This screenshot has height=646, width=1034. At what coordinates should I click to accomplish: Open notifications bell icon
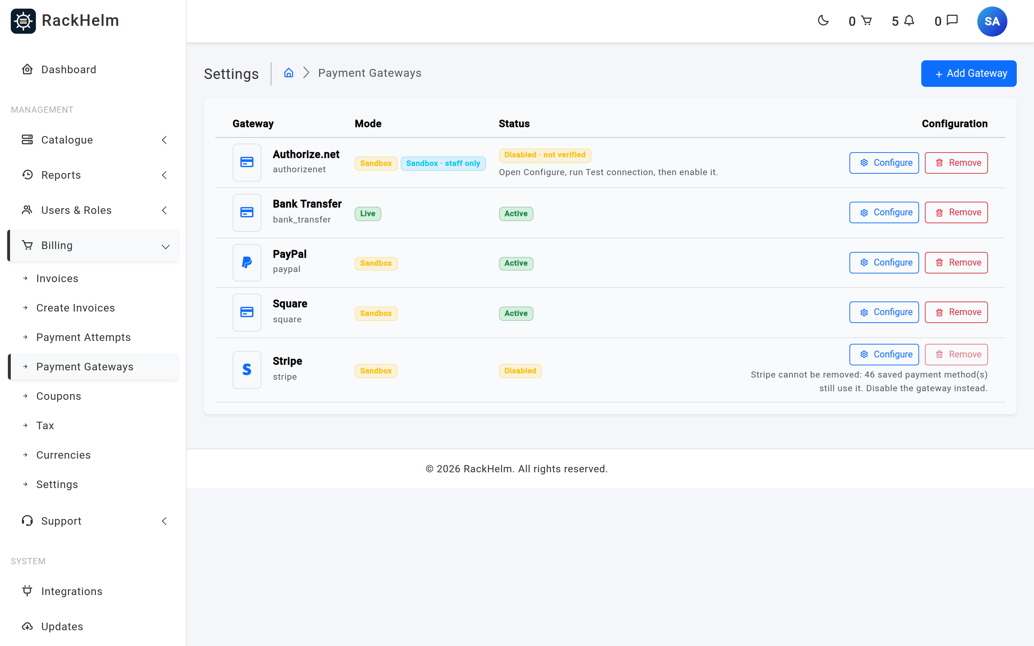(x=909, y=20)
